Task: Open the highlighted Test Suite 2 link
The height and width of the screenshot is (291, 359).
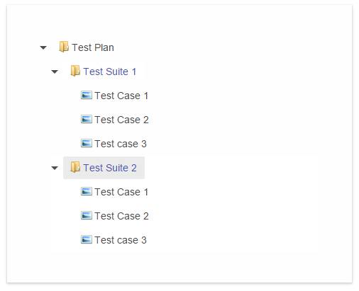Action: point(110,168)
